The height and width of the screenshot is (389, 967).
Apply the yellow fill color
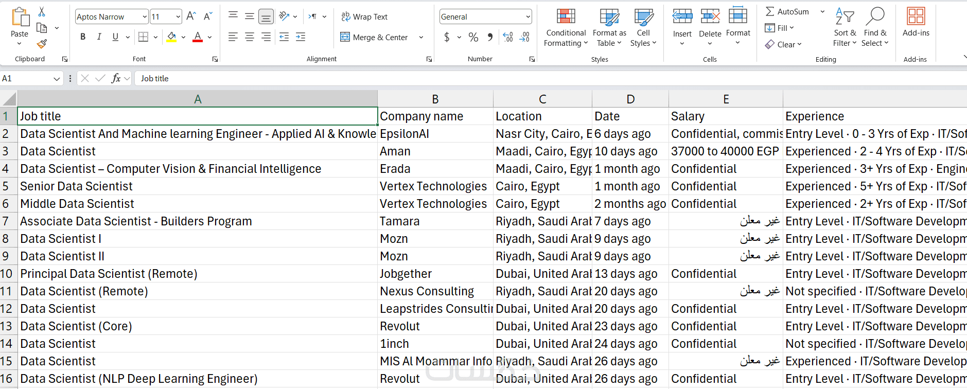tap(172, 37)
